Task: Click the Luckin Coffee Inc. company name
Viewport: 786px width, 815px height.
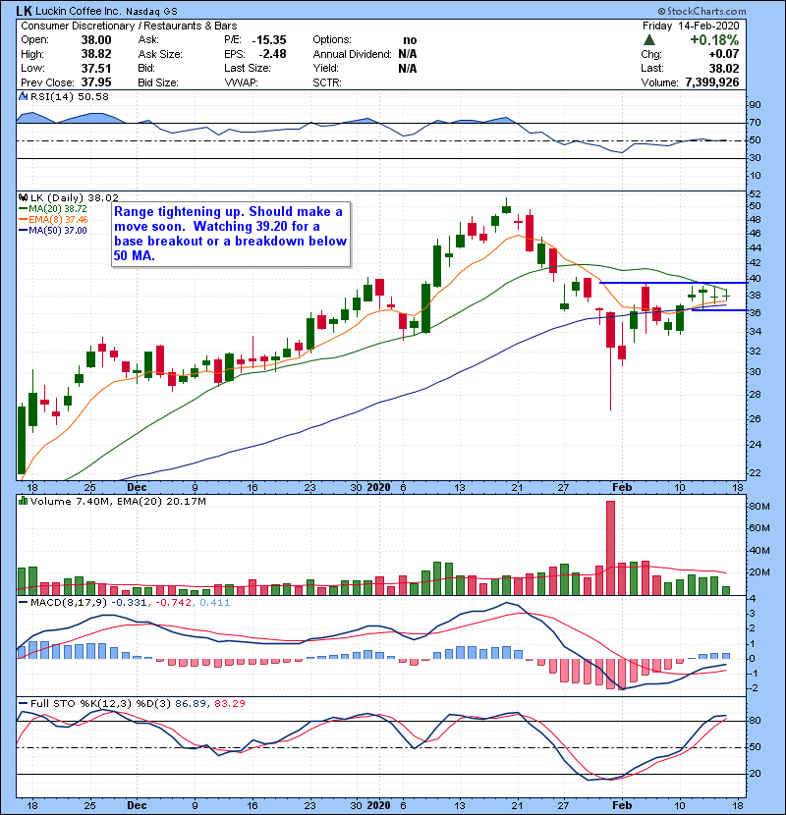Action: click(x=79, y=11)
